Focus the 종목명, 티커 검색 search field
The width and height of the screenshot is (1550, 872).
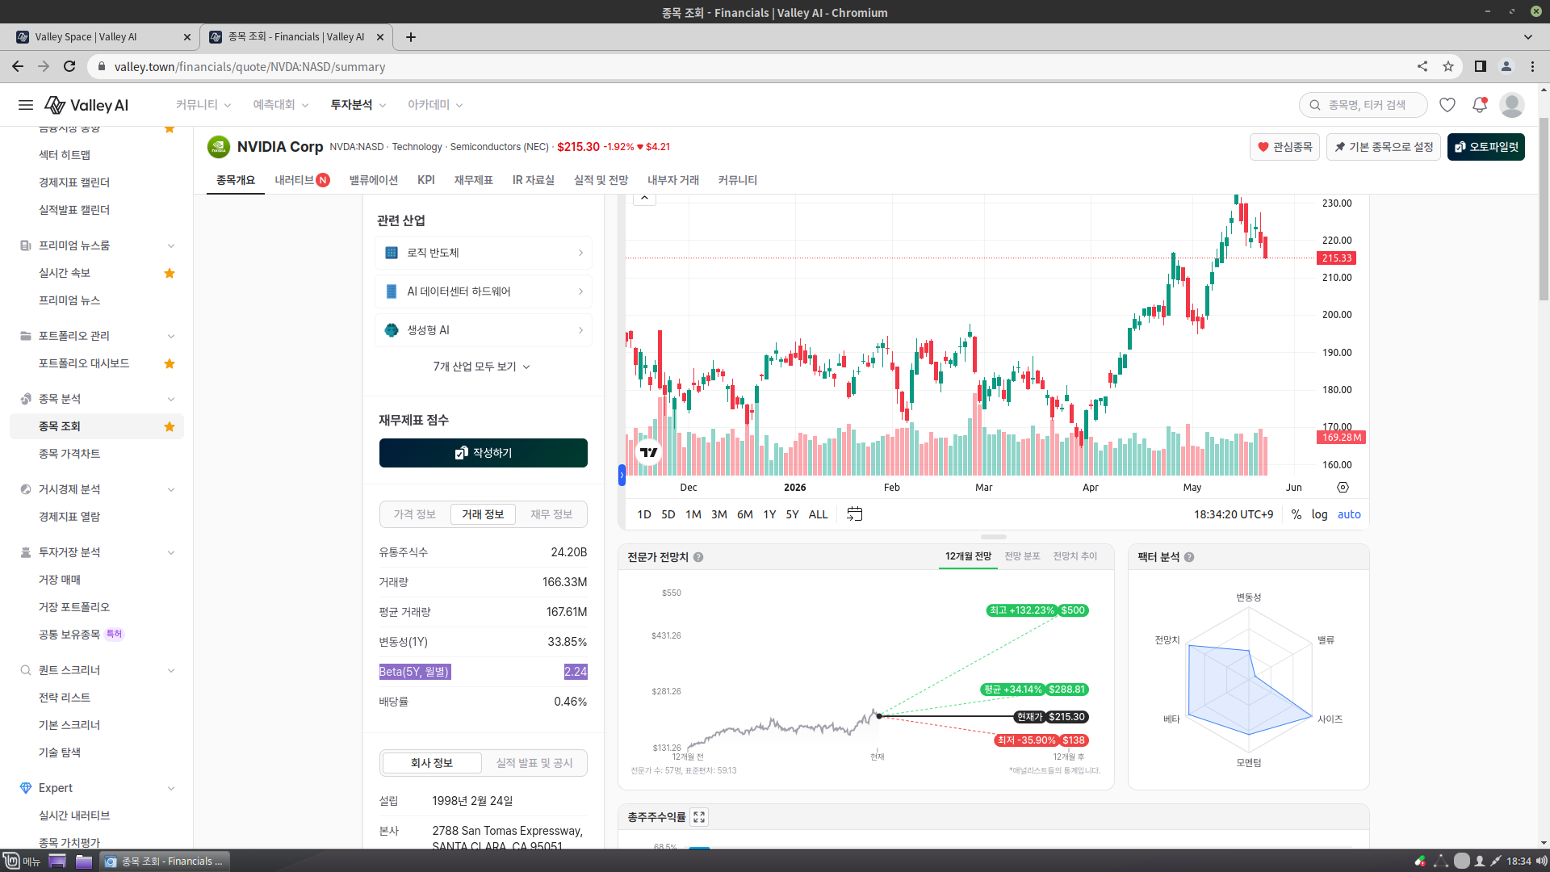1364,105
